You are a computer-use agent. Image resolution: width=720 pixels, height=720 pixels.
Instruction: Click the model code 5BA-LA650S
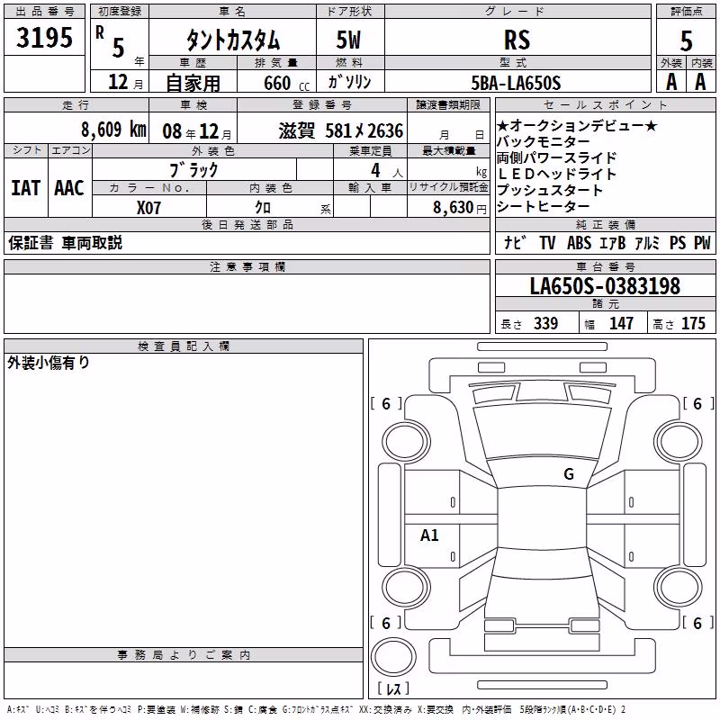[516, 83]
